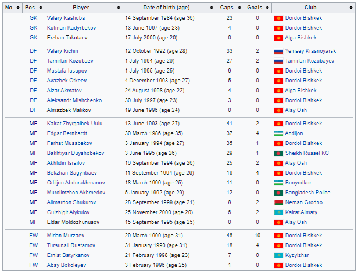
Task: Open the Bunyodkor club link
Action: click(x=298, y=183)
